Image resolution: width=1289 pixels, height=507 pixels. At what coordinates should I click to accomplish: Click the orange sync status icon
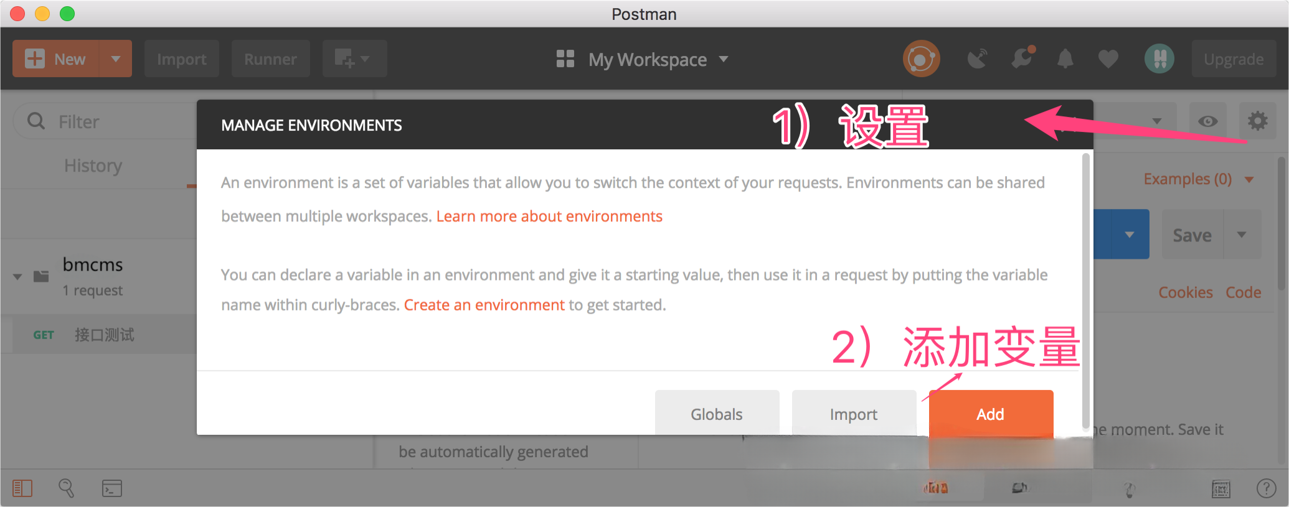click(x=921, y=59)
